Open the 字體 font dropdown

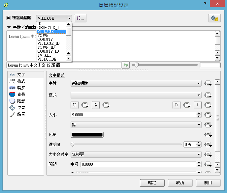click(136, 83)
